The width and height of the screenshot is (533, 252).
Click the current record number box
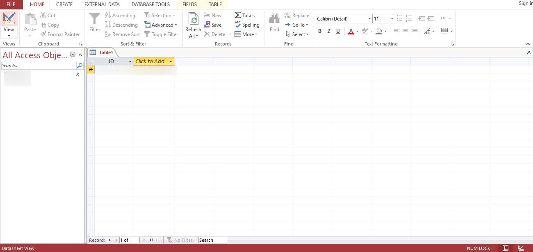(x=130, y=240)
